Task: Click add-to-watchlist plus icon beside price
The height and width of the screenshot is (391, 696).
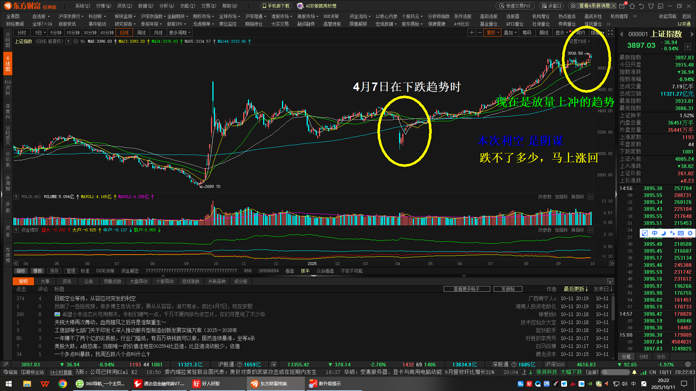Action: [x=687, y=47]
